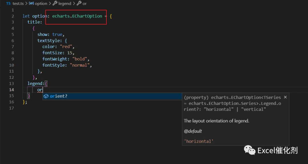Open the legend breadcrumb segment
The height and width of the screenshot is (164, 308).
(62, 3)
